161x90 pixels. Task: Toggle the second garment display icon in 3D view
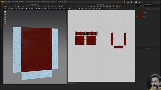pyautogui.click(x=5, y=14)
